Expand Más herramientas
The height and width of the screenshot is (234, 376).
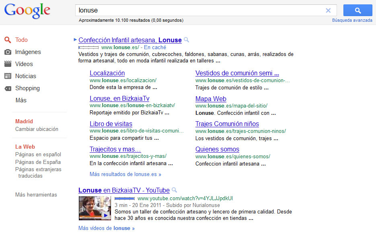pos(36,195)
